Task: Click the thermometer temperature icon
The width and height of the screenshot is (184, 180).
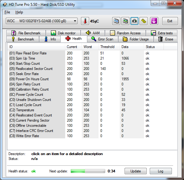Action: (85, 21)
